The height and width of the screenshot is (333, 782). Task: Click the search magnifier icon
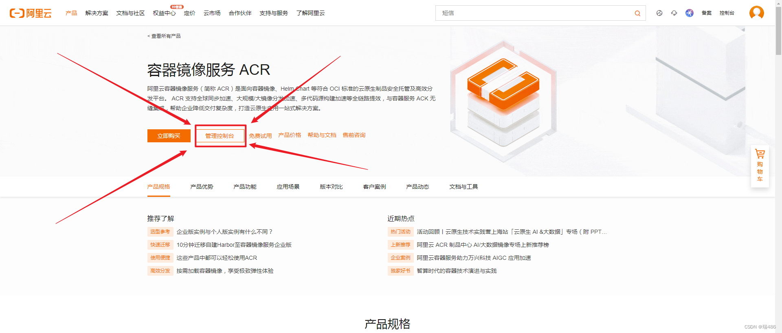[637, 13]
